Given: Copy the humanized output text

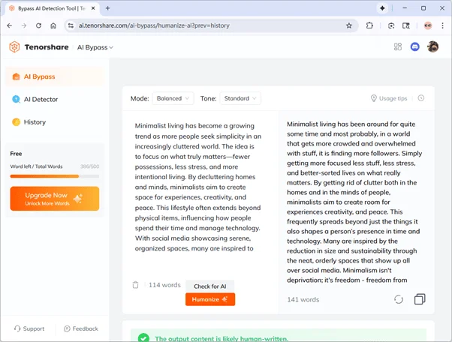Looking at the screenshot, I should [420, 299].
